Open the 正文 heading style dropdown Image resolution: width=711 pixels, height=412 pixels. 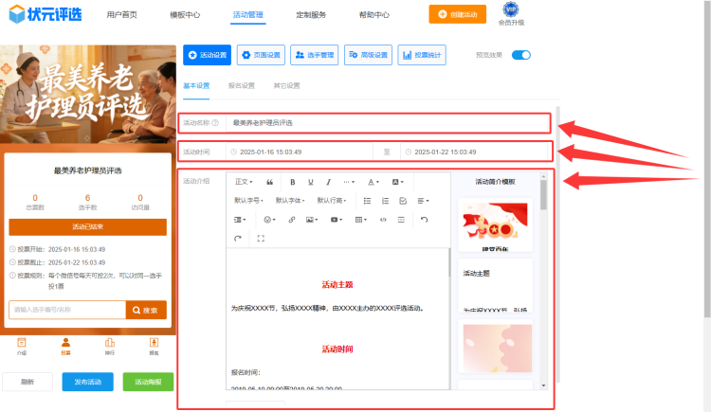244,182
